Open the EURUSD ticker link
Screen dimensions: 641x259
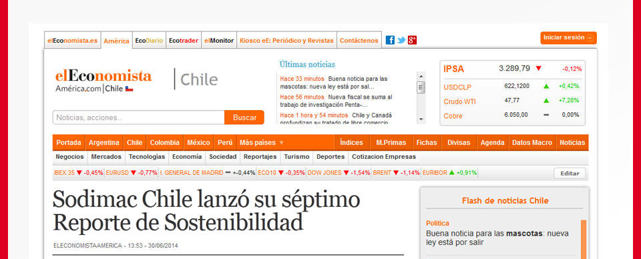(x=117, y=173)
